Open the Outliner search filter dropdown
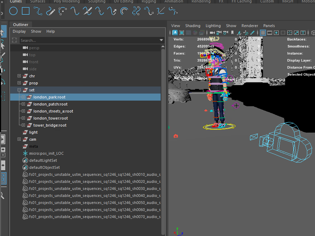Screen dimensions: 315x236 click(x=161, y=40)
